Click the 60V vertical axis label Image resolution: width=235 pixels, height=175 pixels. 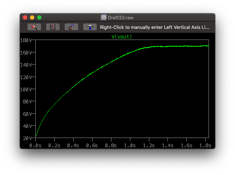pos(27,114)
